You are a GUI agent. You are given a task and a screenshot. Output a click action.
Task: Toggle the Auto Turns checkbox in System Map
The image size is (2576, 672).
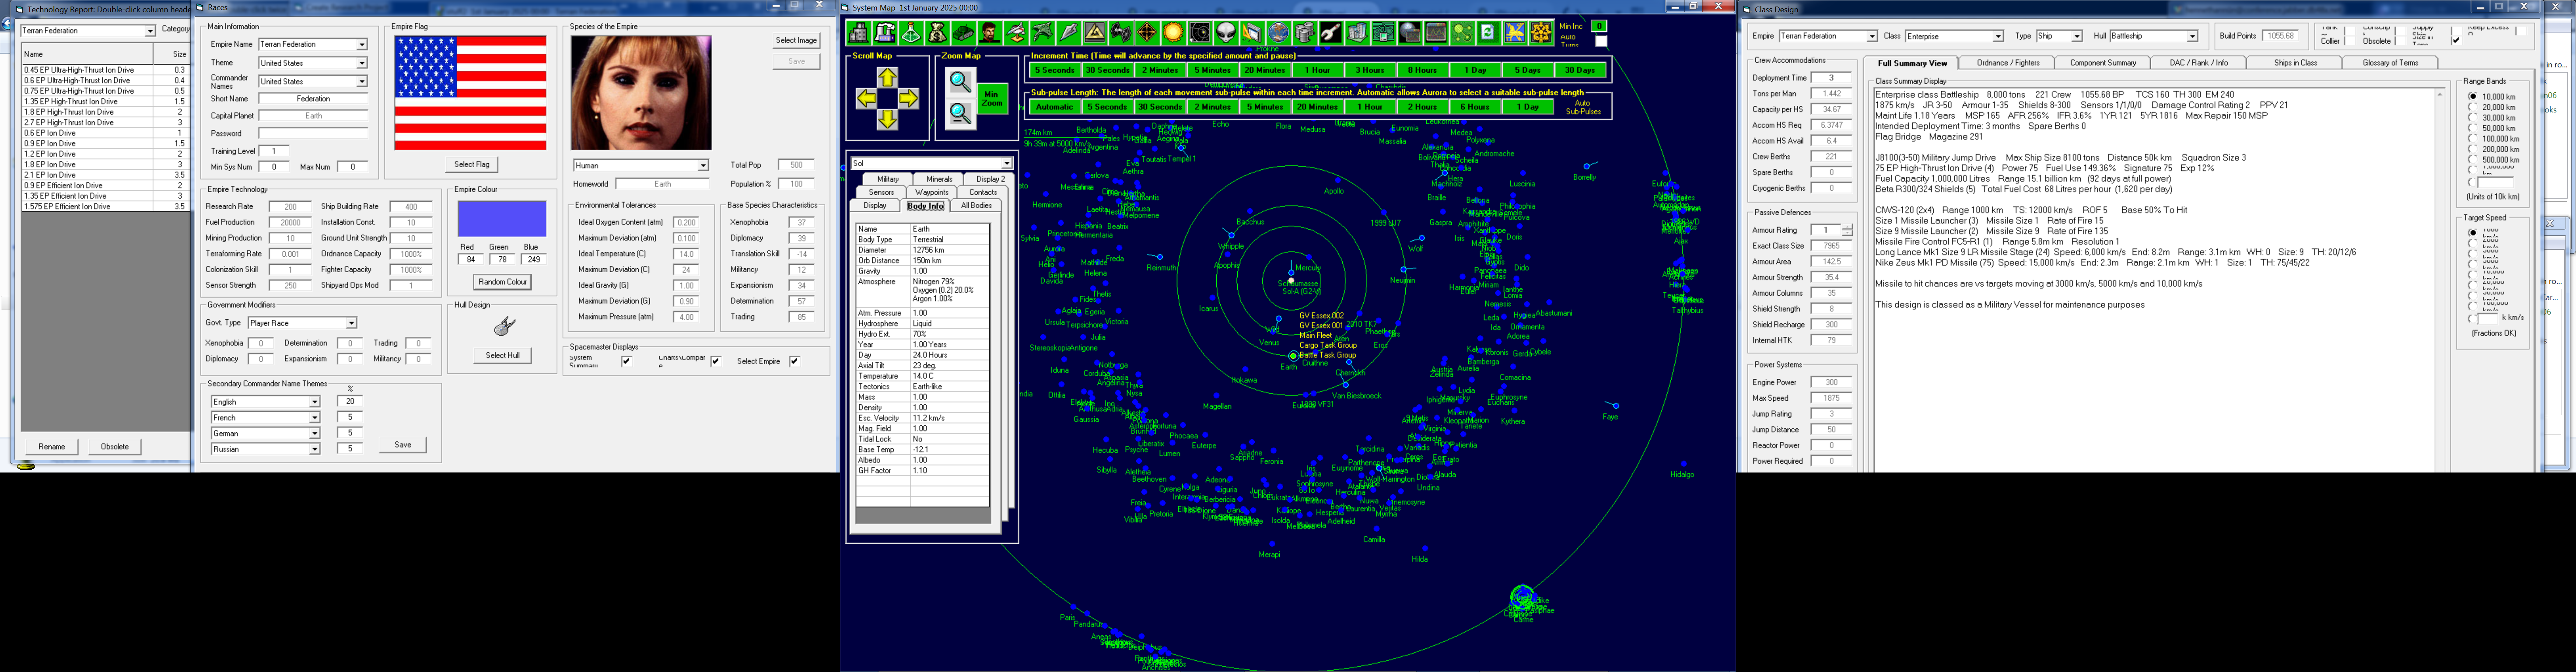pos(1601,41)
